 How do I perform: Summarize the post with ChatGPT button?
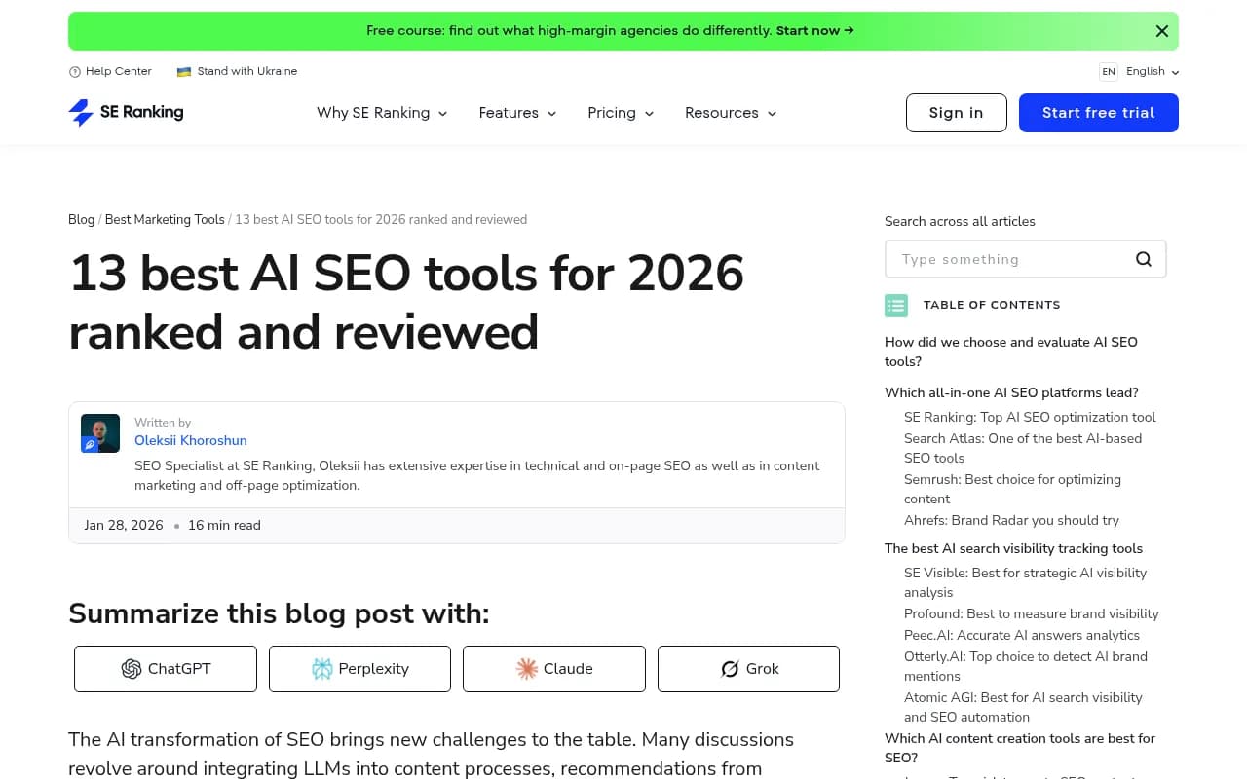(166, 669)
